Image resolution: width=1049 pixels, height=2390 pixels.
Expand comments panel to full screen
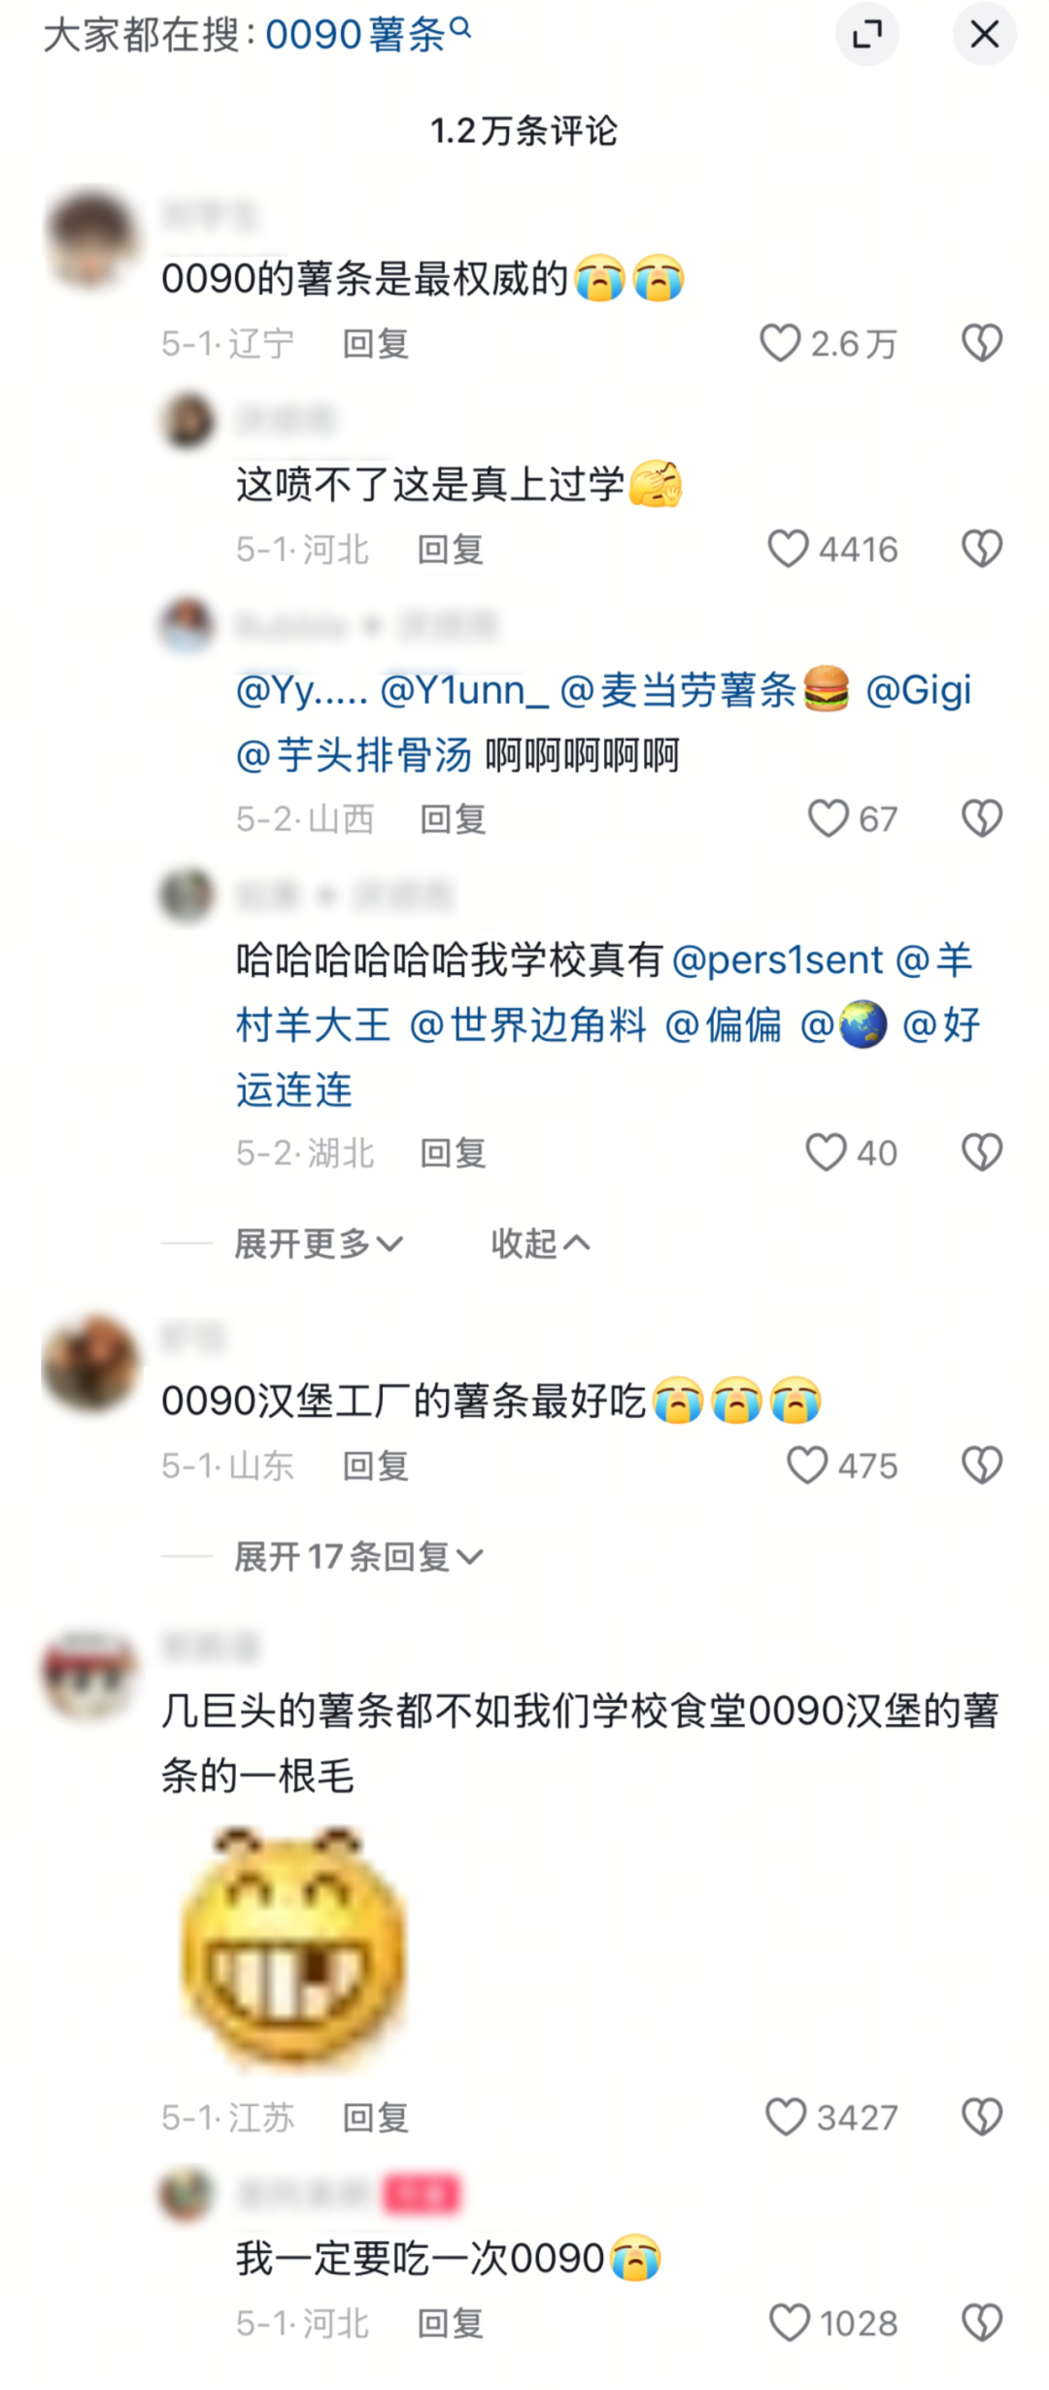coord(867,35)
